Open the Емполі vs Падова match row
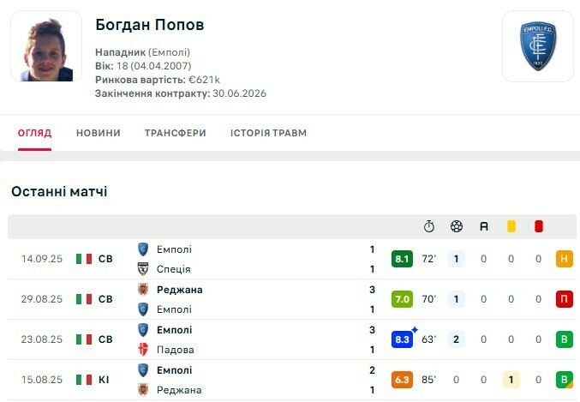 257,339
